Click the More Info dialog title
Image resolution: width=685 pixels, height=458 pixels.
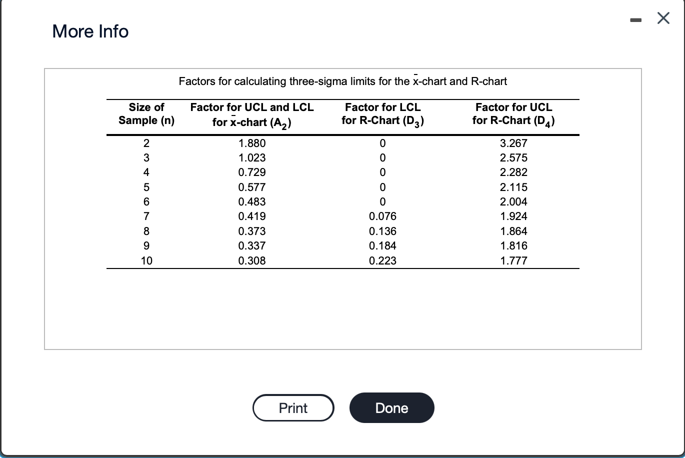(x=90, y=31)
